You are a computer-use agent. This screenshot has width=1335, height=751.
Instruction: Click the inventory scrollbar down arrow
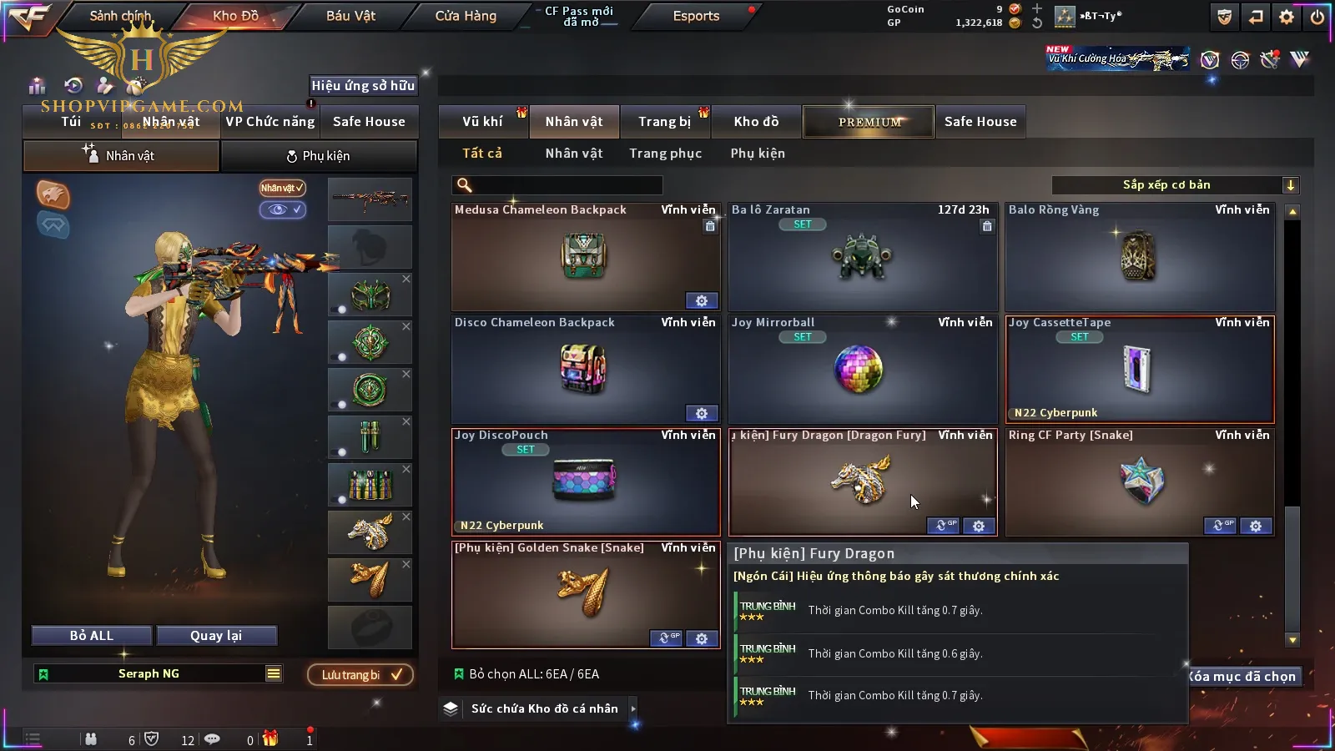click(1292, 640)
